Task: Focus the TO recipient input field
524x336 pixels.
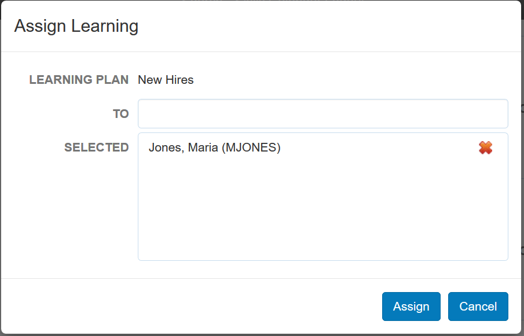Action: point(323,114)
